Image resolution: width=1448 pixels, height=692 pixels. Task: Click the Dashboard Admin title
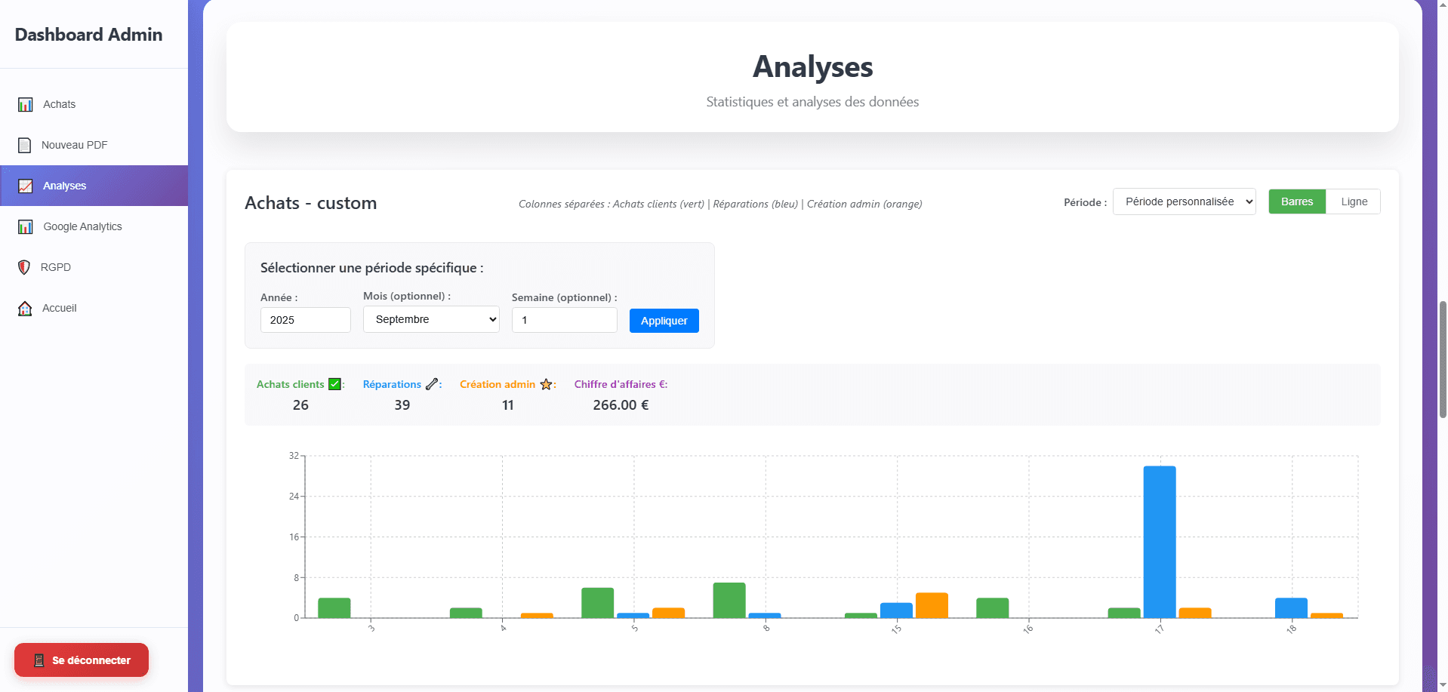[88, 35]
